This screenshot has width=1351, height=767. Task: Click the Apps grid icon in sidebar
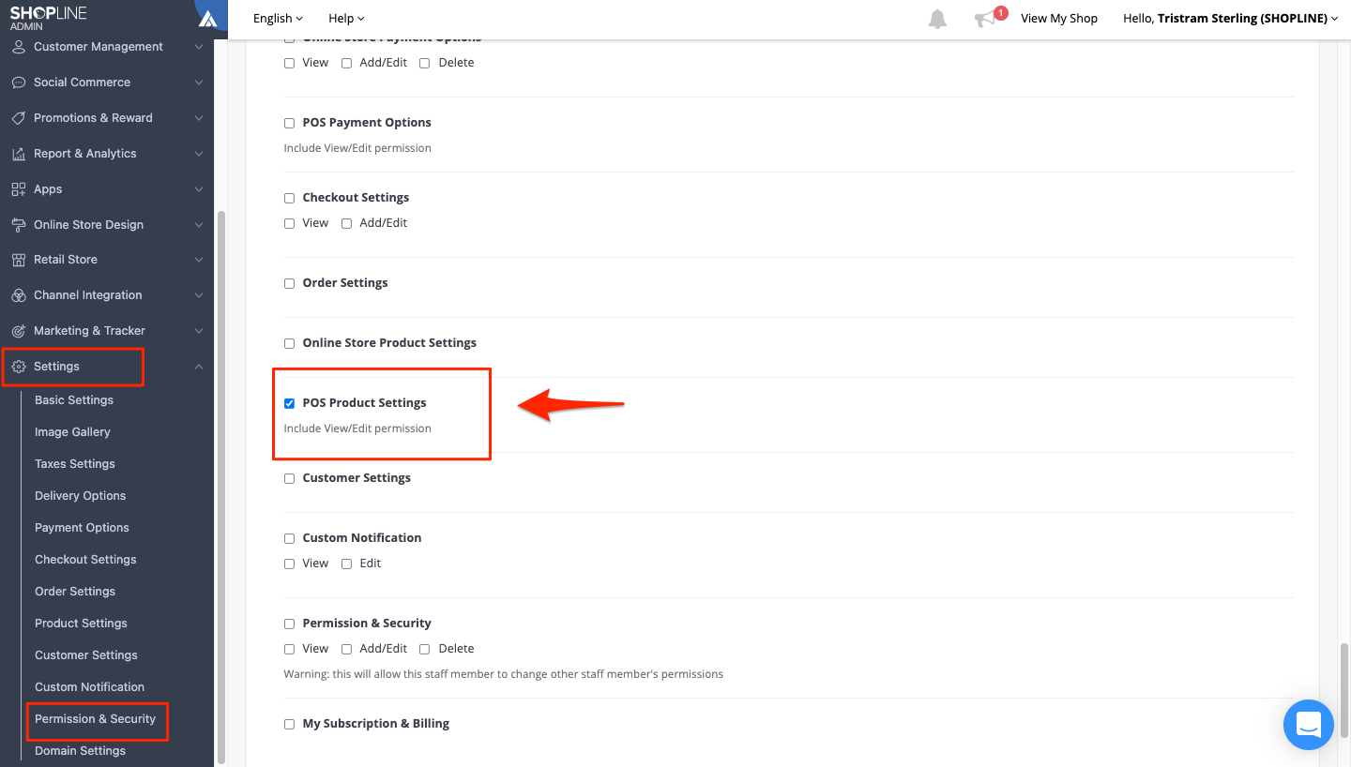[x=19, y=189]
